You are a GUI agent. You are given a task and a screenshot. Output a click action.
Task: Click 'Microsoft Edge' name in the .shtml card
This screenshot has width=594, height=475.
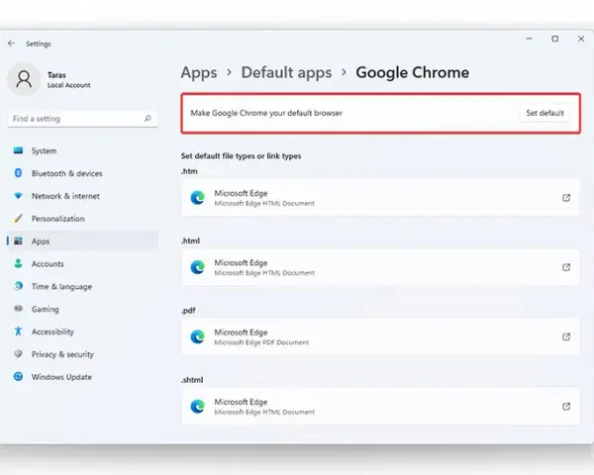(x=241, y=402)
